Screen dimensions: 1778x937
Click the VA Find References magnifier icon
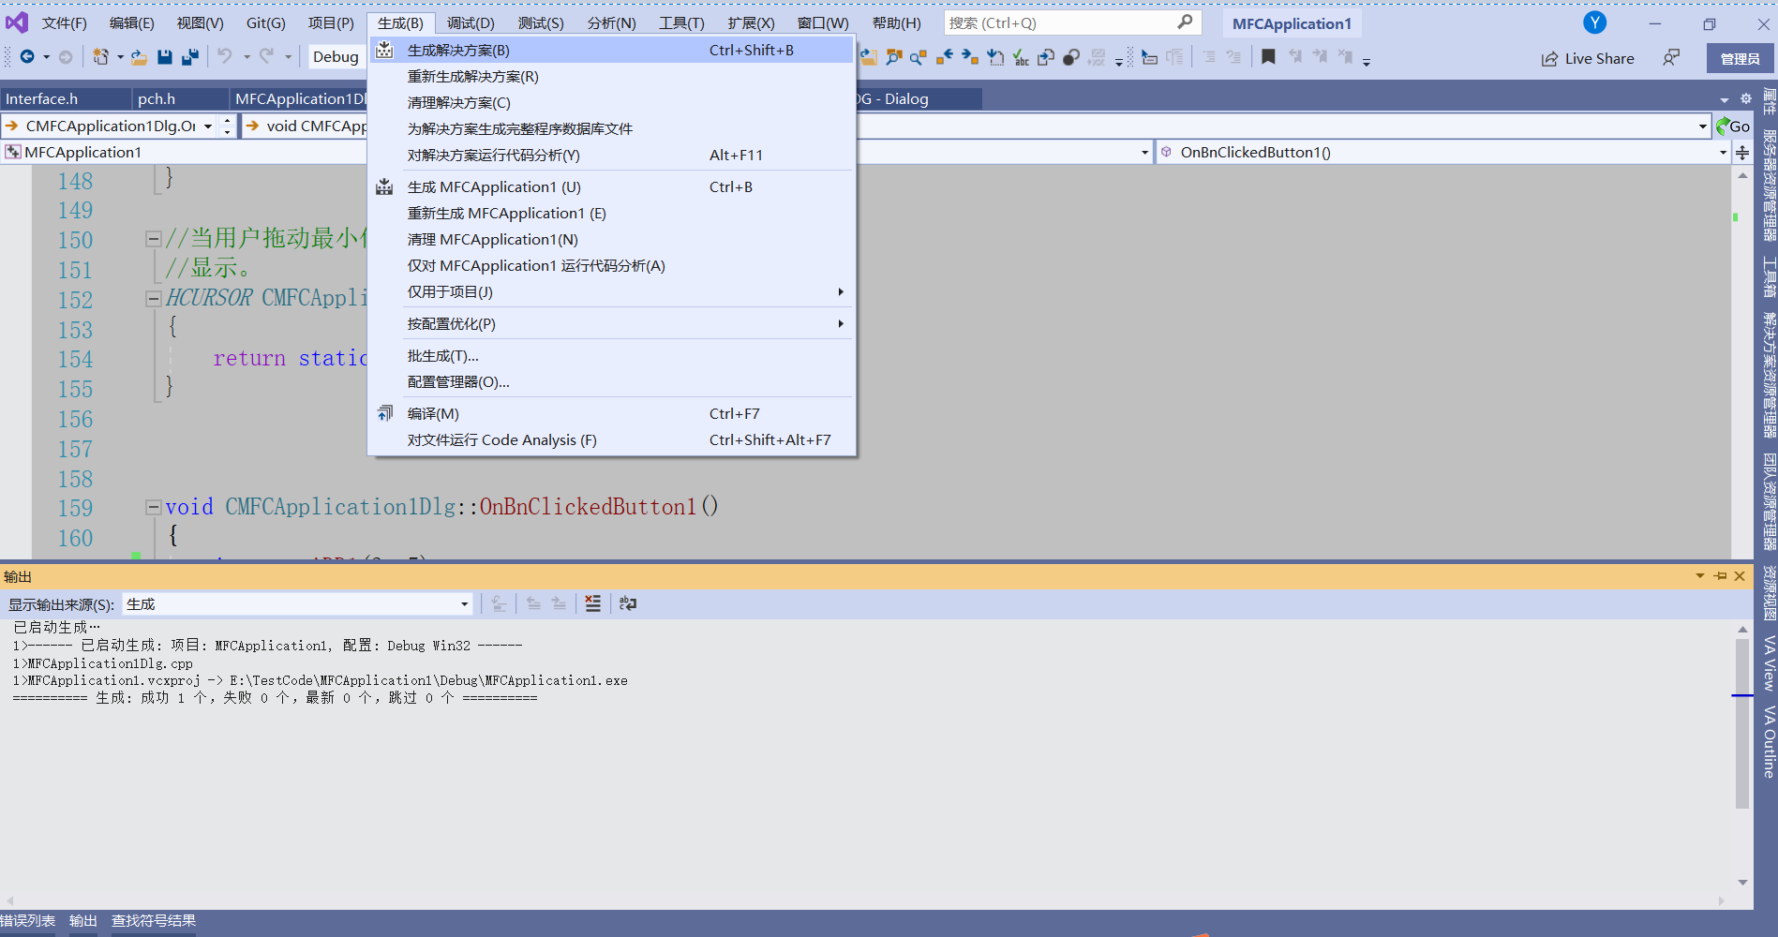tap(919, 58)
